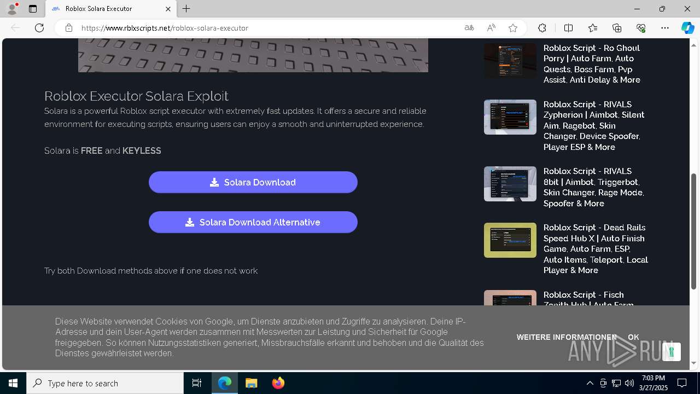Screen dimensions: 700x394
Task: Click the Roblox Executor Solara Exploit heading
Action: (136, 96)
